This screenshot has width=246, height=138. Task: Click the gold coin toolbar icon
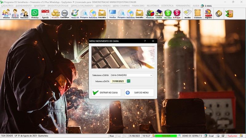click(x=219, y=13)
